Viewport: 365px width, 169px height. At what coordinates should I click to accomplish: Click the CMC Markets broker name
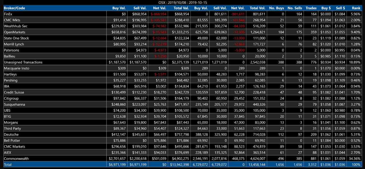(x=15, y=146)
